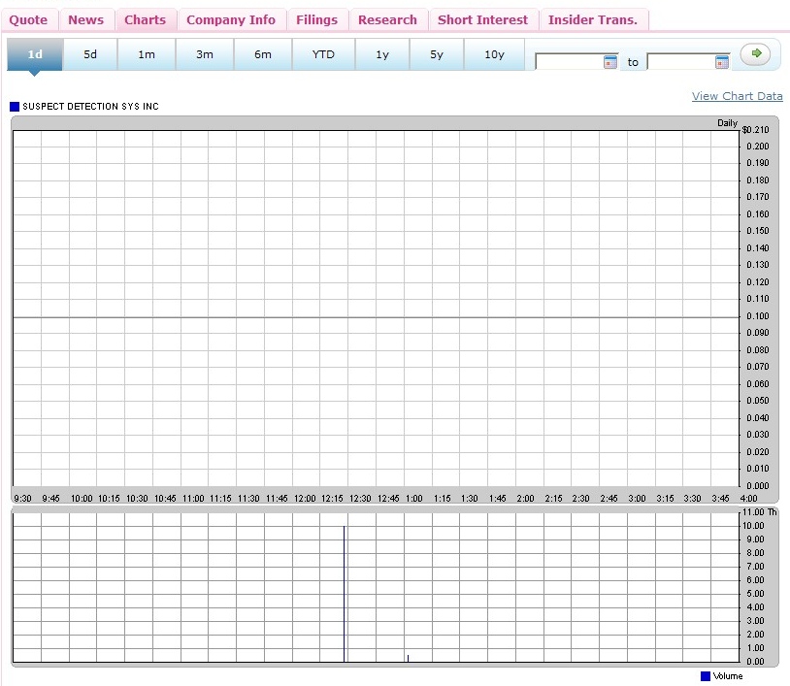790x686 pixels.
Task: Select the 6m chart range
Action: click(x=263, y=54)
